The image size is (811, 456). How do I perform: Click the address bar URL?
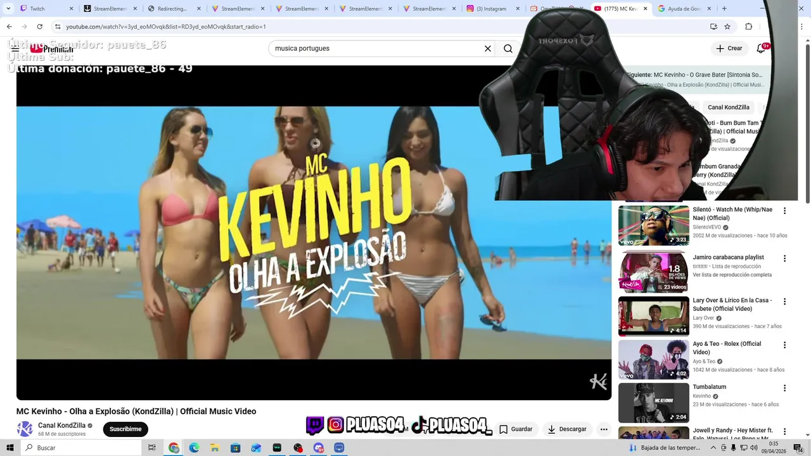[x=166, y=27]
